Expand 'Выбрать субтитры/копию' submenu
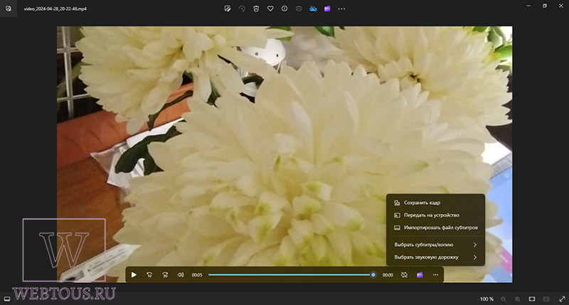 pos(435,245)
